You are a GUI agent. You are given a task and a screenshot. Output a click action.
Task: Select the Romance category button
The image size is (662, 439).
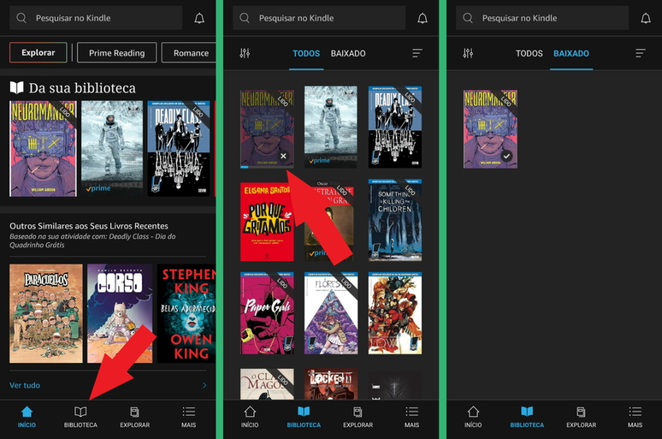pyautogui.click(x=189, y=53)
